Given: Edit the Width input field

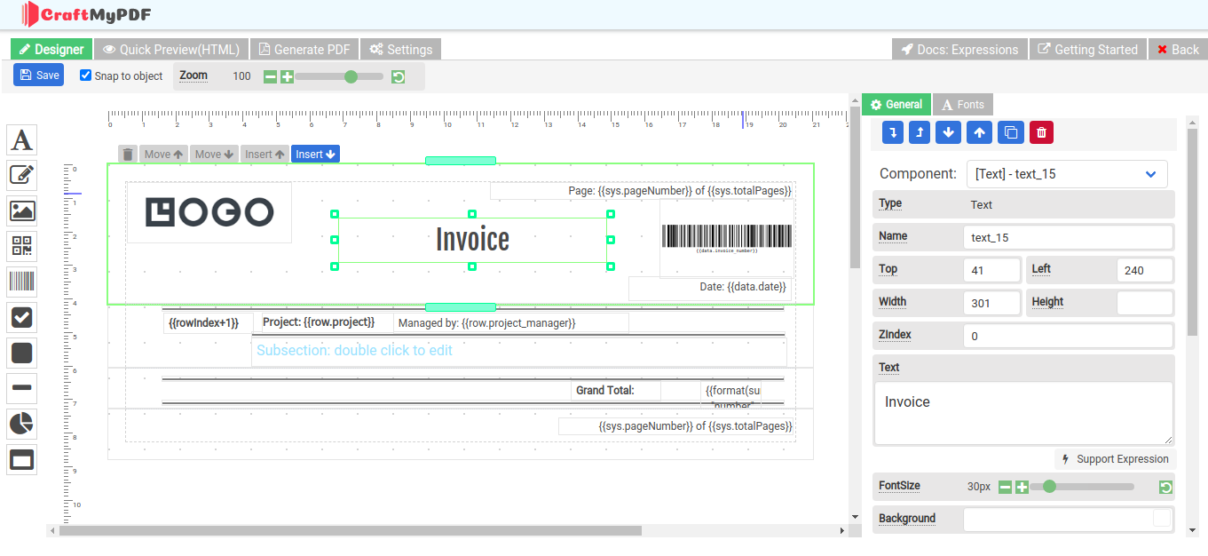Looking at the screenshot, I should (991, 302).
